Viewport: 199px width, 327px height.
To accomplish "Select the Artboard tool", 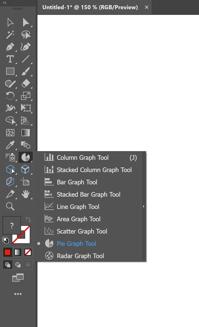I will (26, 182).
